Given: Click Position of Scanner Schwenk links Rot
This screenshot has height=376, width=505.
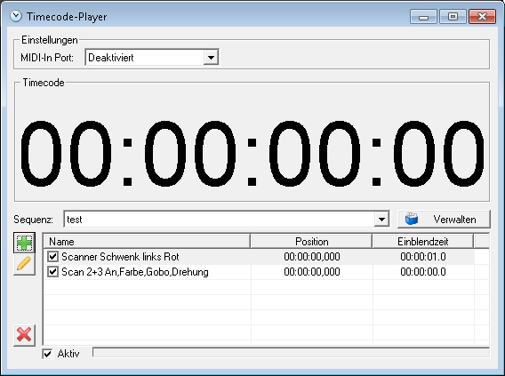Looking at the screenshot, I should 312,257.
